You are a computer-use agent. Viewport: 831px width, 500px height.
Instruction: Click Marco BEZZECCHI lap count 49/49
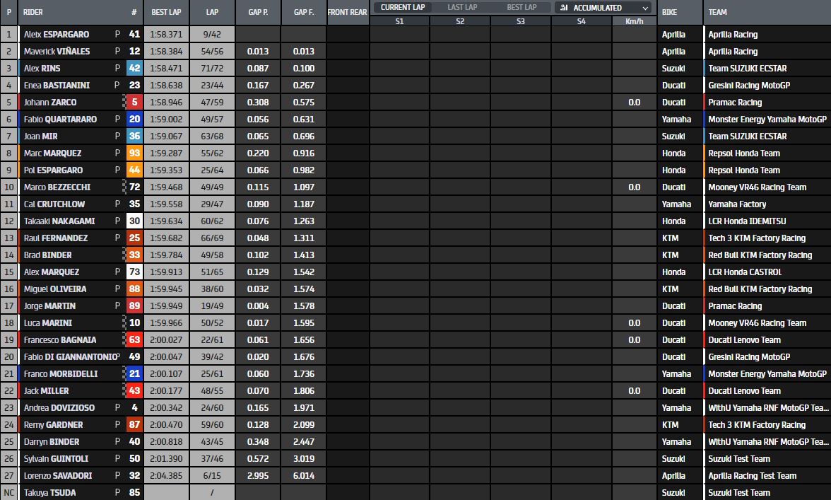pyautogui.click(x=212, y=187)
